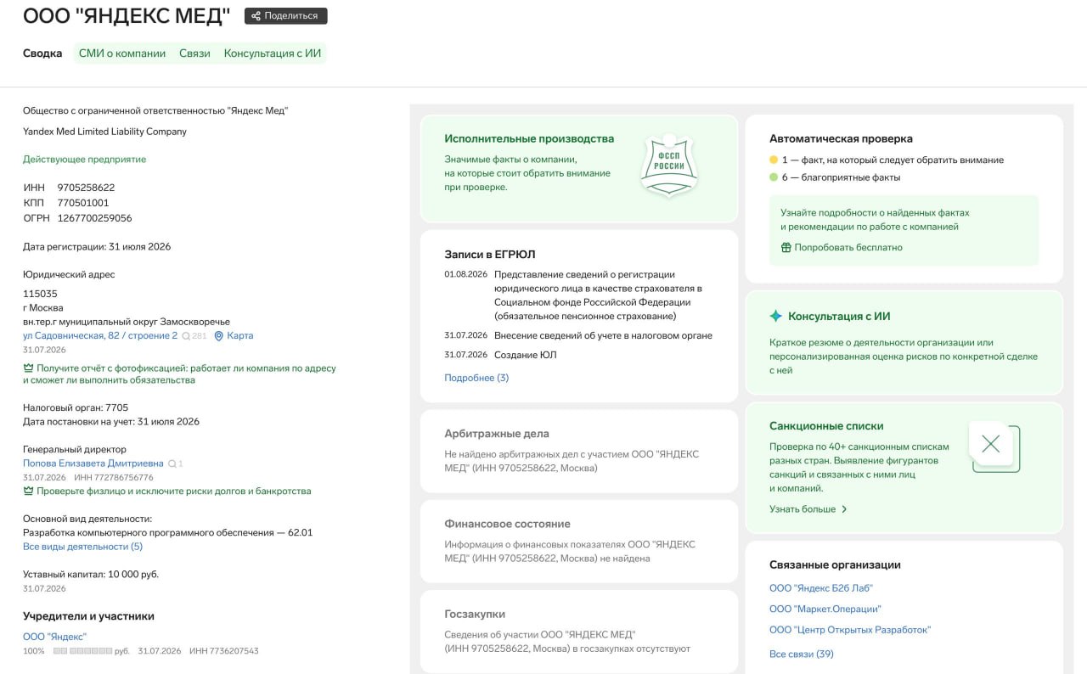The height and width of the screenshot is (674, 1087).
Task: Click the Поделиться button
Action: (285, 16)
